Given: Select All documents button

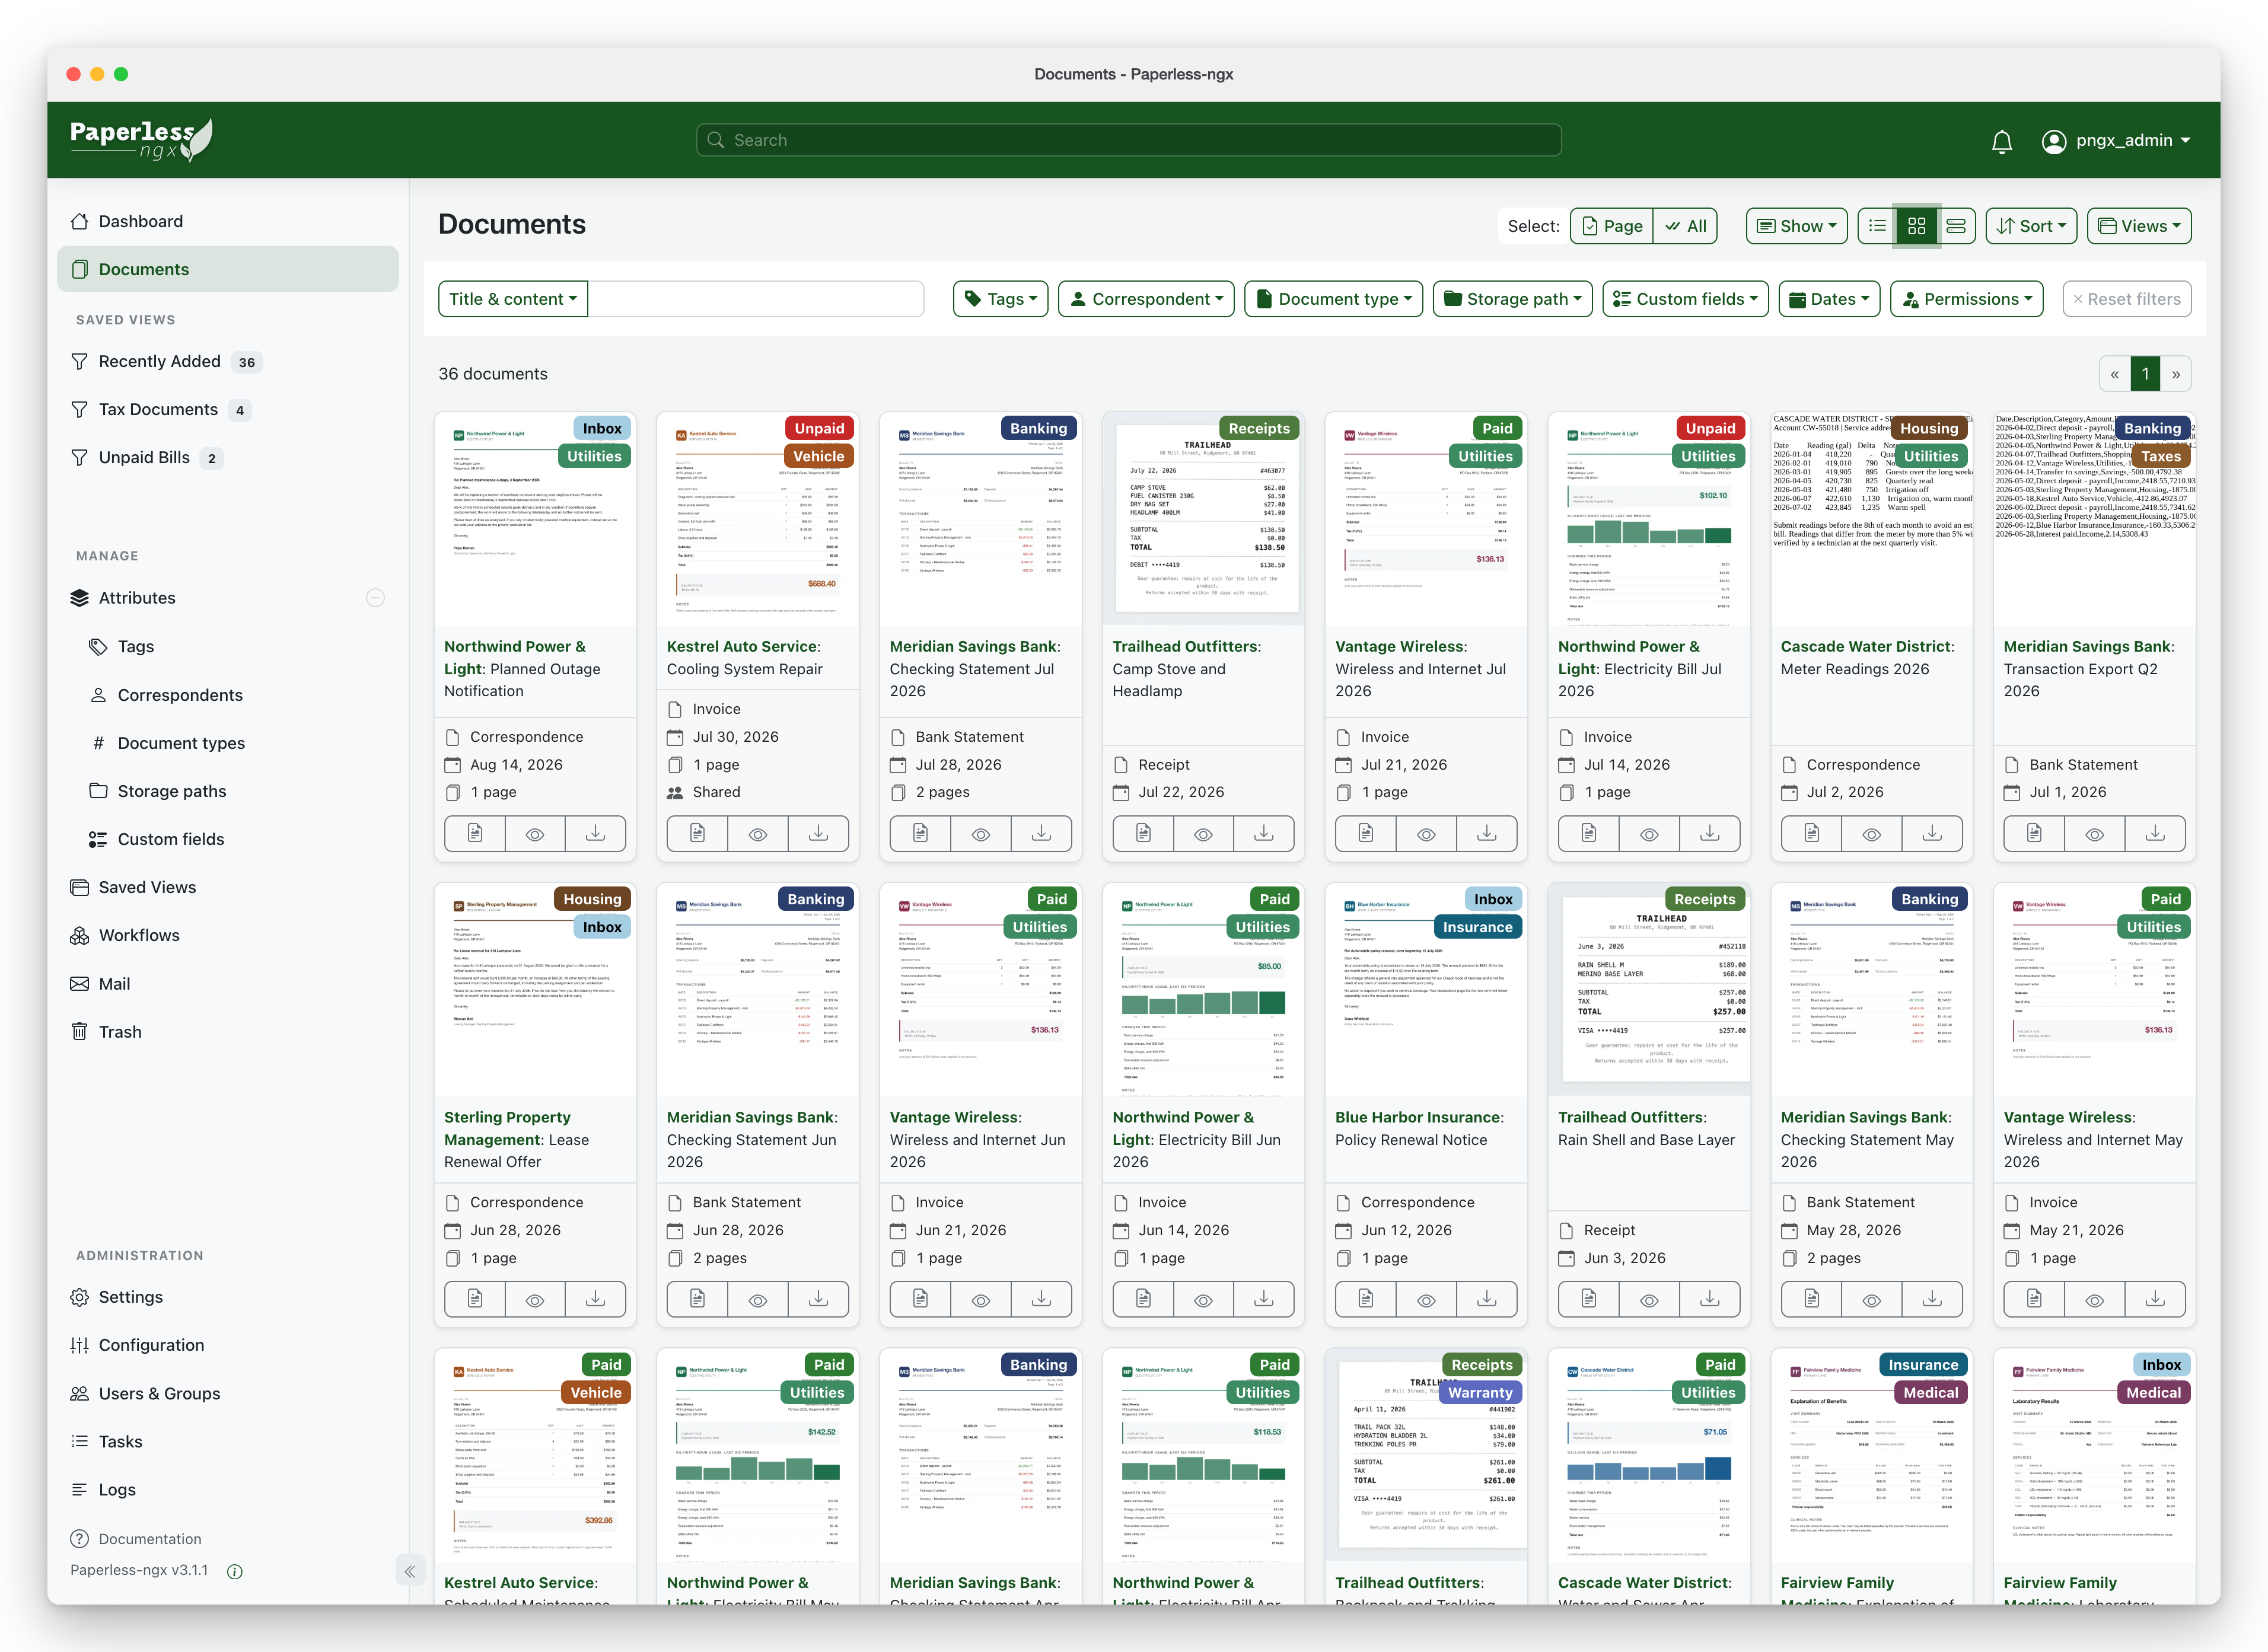Looking at the screenshot, I should 1686,226.
